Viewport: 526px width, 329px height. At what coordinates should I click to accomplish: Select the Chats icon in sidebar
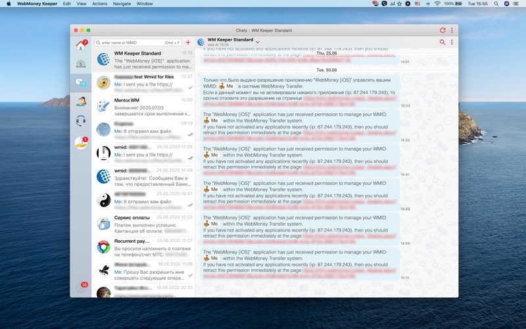click(x=81, y=83)
